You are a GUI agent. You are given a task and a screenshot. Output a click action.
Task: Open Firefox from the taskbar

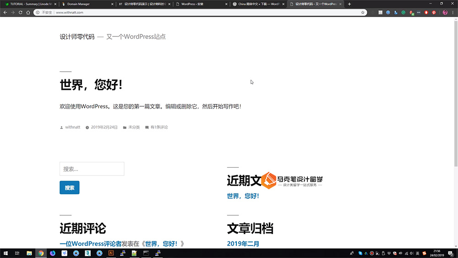53,253
